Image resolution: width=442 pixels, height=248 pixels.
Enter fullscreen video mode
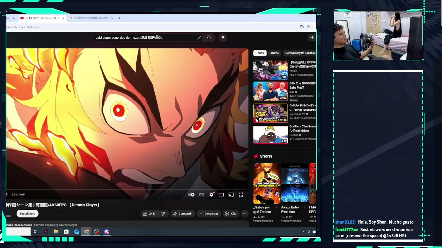(241, 195)
